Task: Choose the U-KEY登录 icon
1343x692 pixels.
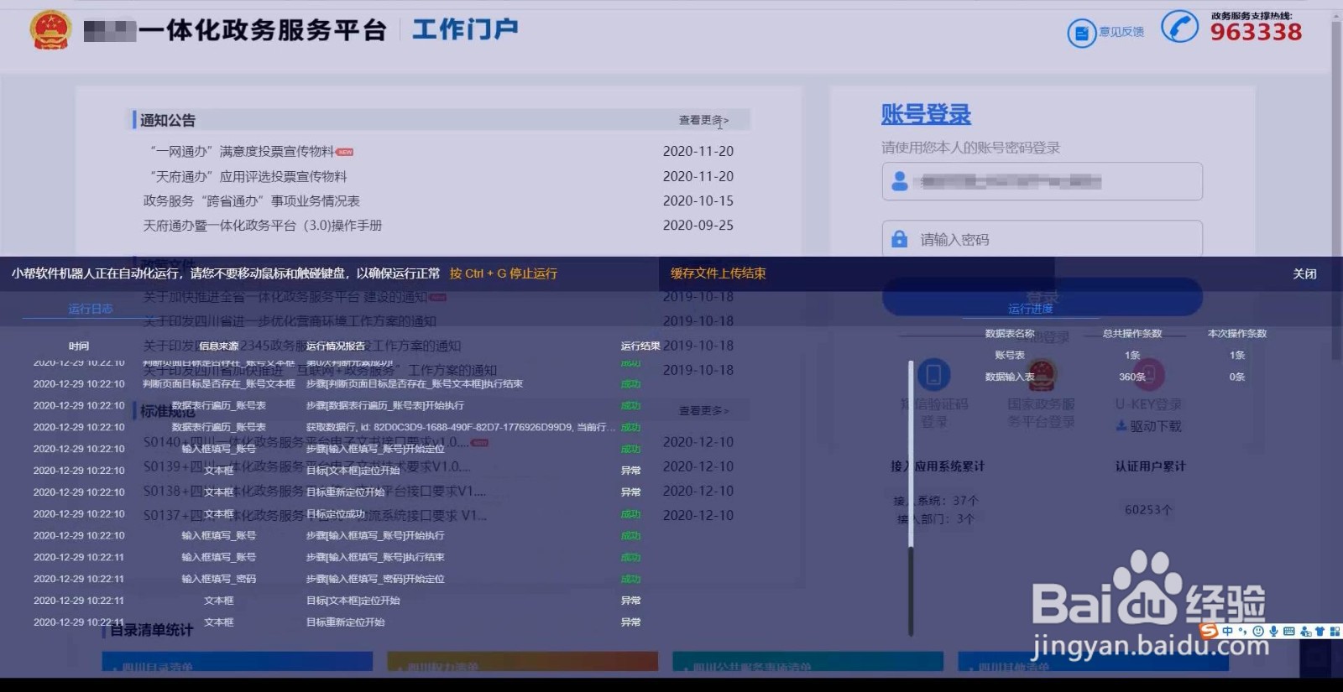Action: (x=1148, y=374)
